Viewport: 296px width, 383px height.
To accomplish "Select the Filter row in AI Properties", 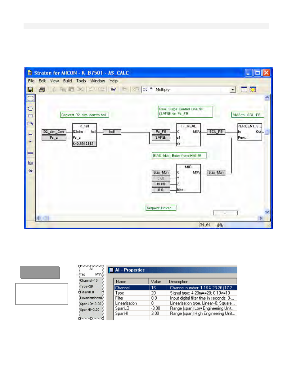I will pyautogui.click(x=175, y=298).
